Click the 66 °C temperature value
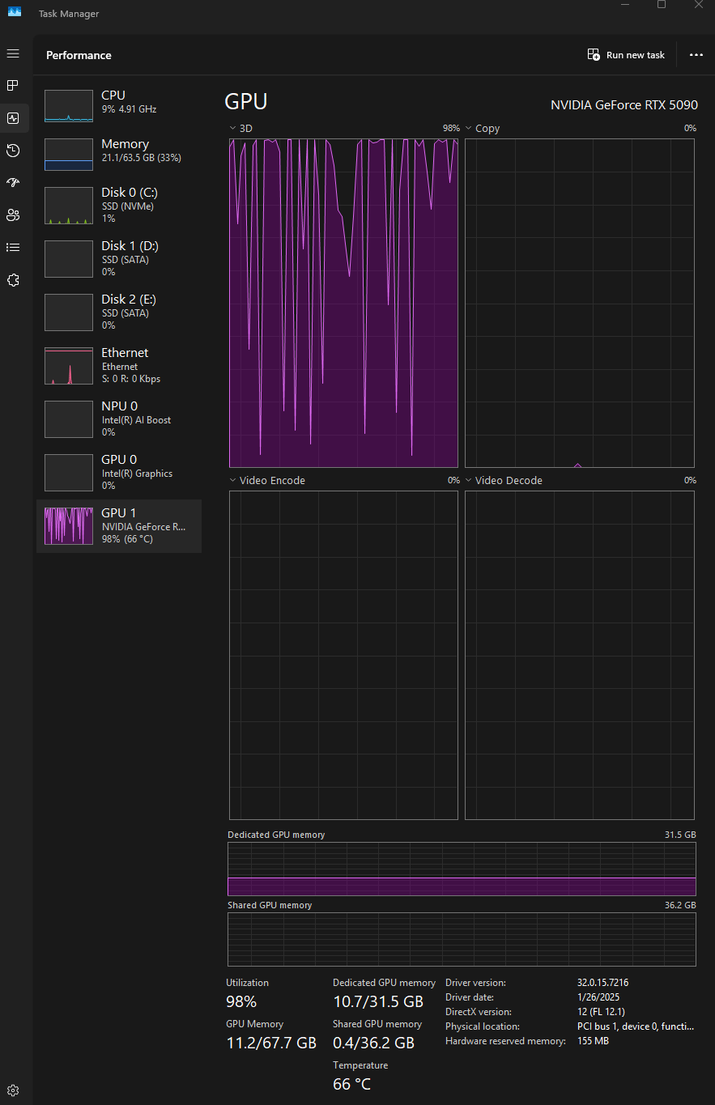Image resolution: width=715 pixels, height=1105 pixels. tap(352, 1084)
